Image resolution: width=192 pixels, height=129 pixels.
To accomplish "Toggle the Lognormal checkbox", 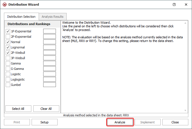I will [x=8, y=47].
